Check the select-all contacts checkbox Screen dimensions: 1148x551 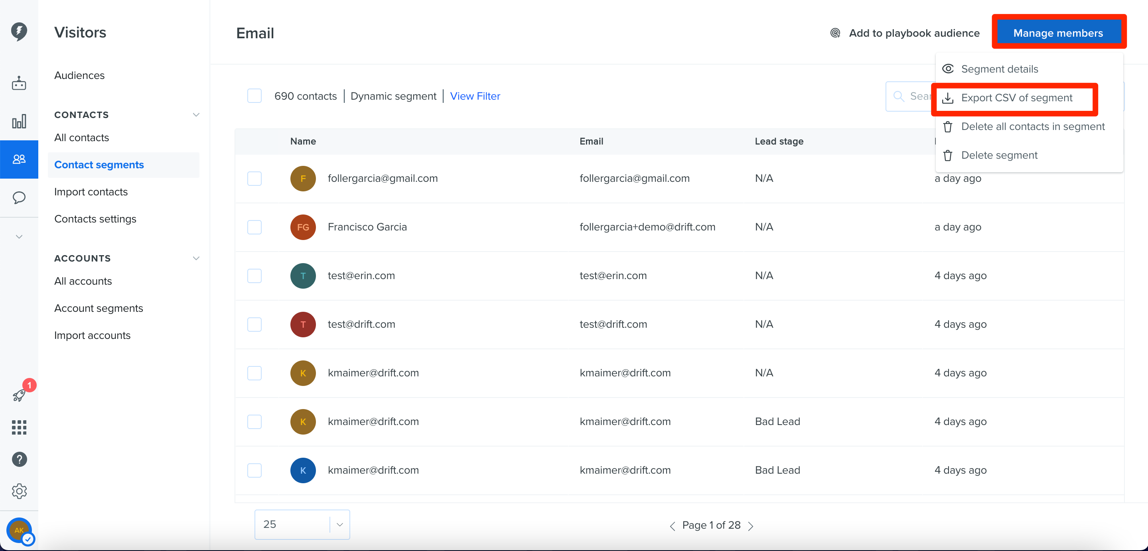pyautogui.click(x=254, y=96)
